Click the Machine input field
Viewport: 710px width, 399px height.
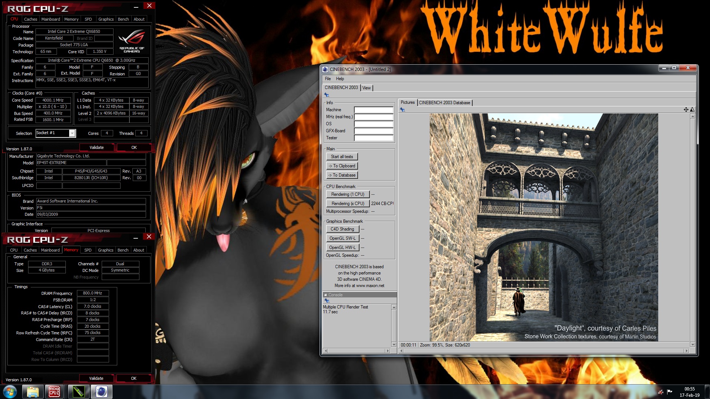coord(373,110)
